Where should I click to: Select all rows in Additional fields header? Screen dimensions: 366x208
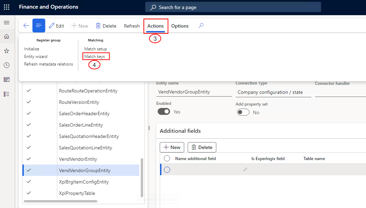(167, 159)
